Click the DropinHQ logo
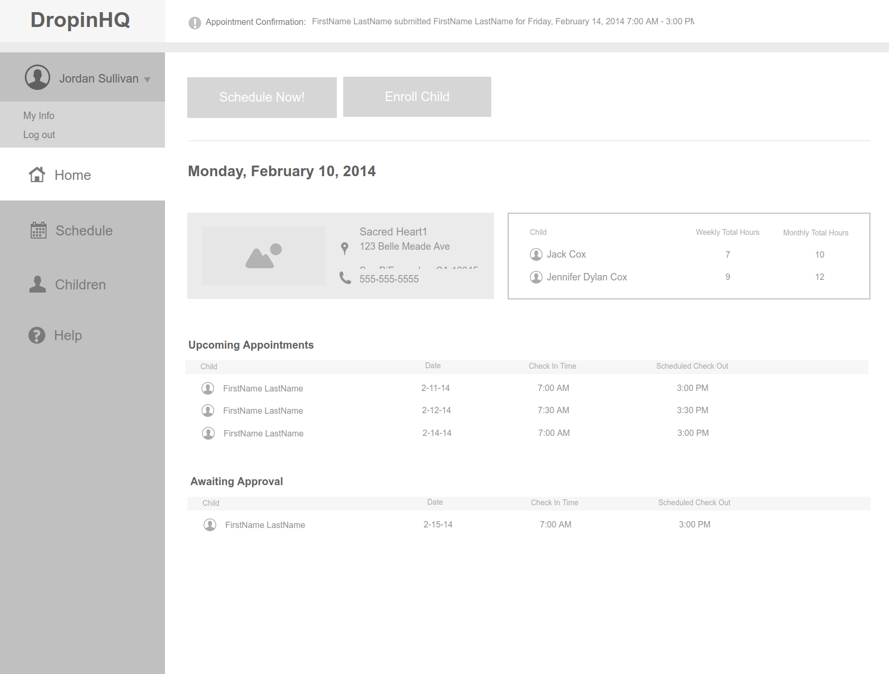This screenshot has height=674, width=890. point(80,20)
